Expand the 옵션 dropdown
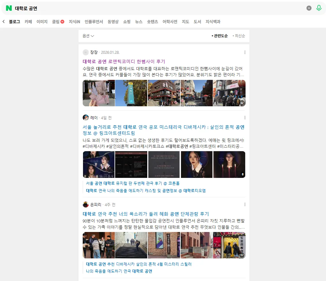 pos(88,36)
